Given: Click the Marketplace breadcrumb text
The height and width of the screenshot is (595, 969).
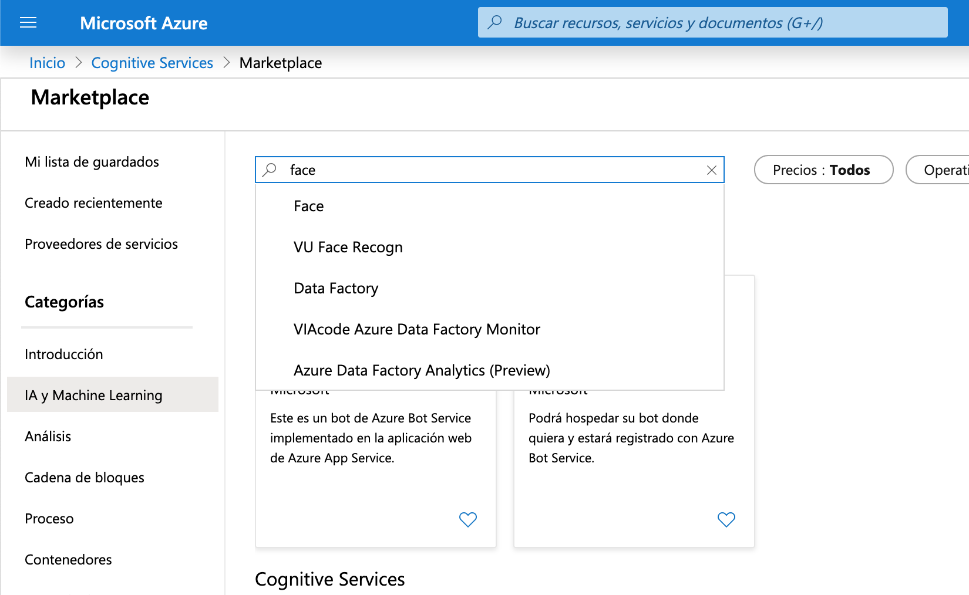Looking at the screenshot, I should [281, 63].
